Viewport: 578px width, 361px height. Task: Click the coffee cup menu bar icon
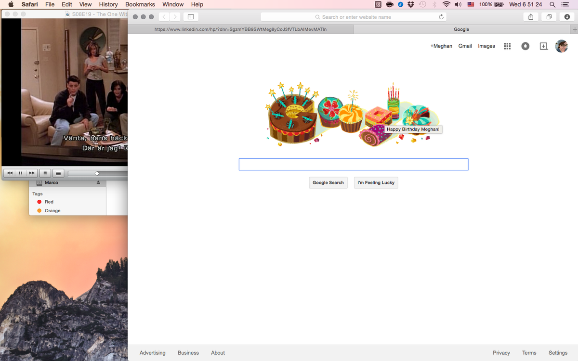pyautogui.click(x=390, y=4)
